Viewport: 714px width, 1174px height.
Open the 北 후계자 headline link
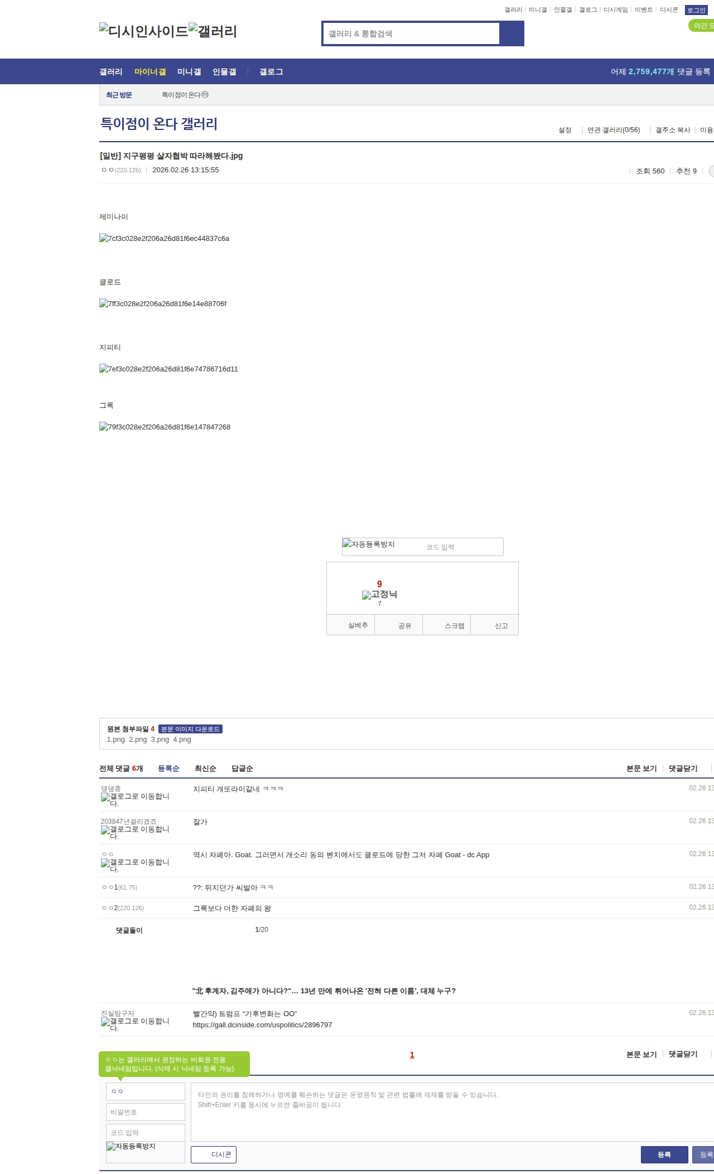point(324,991)
